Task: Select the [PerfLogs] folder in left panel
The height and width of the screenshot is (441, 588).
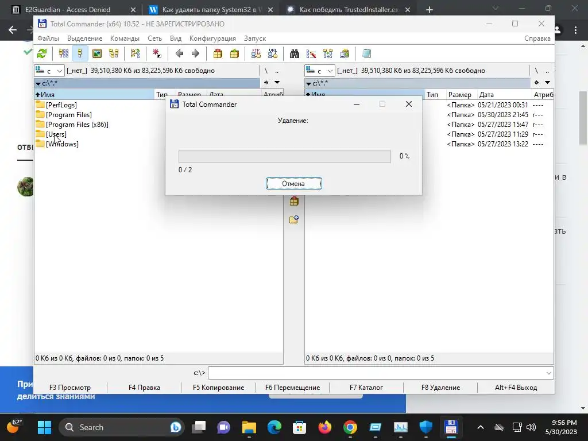Action: (x=61, y=105)
